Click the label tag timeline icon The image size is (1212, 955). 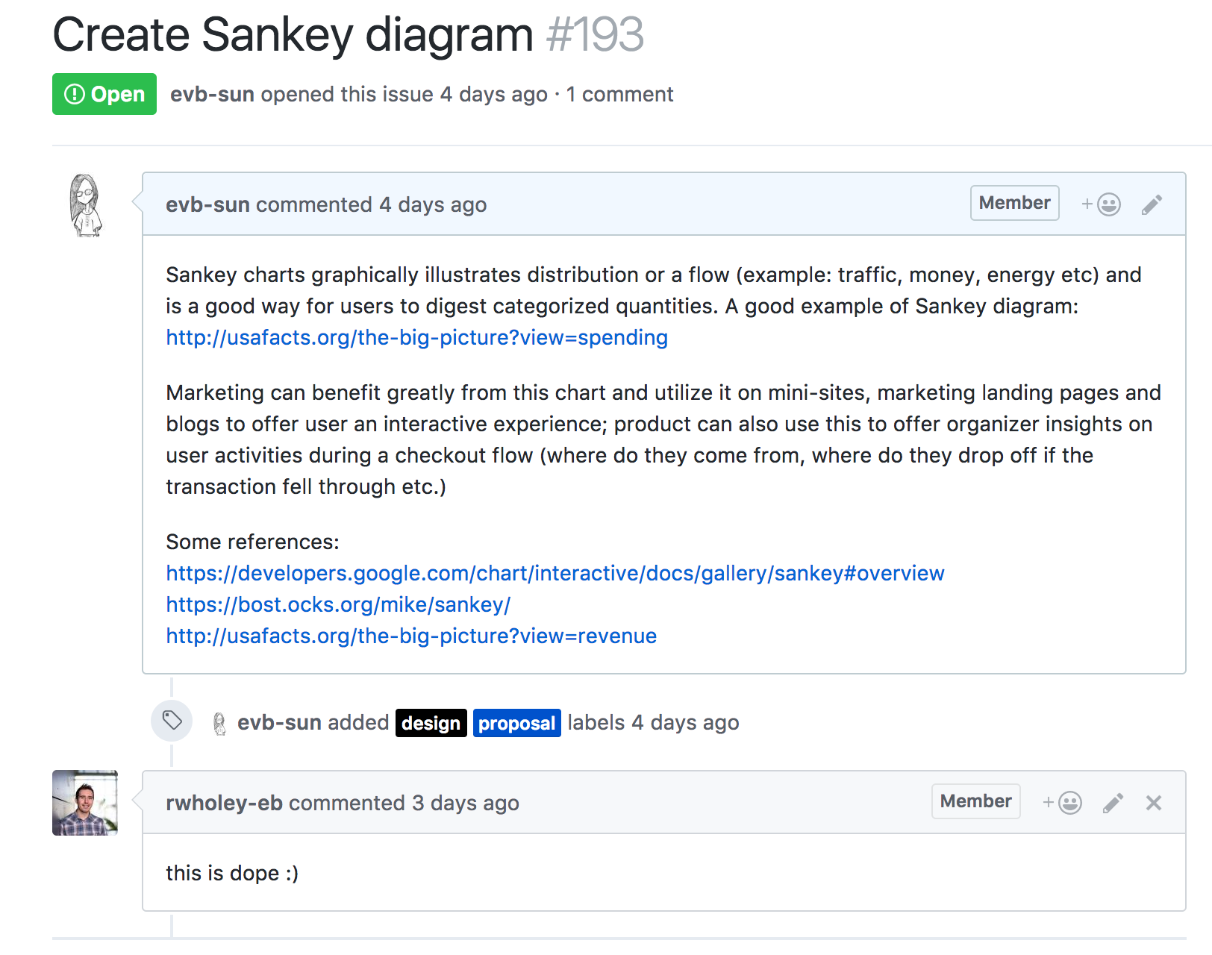tap(172, 721)
